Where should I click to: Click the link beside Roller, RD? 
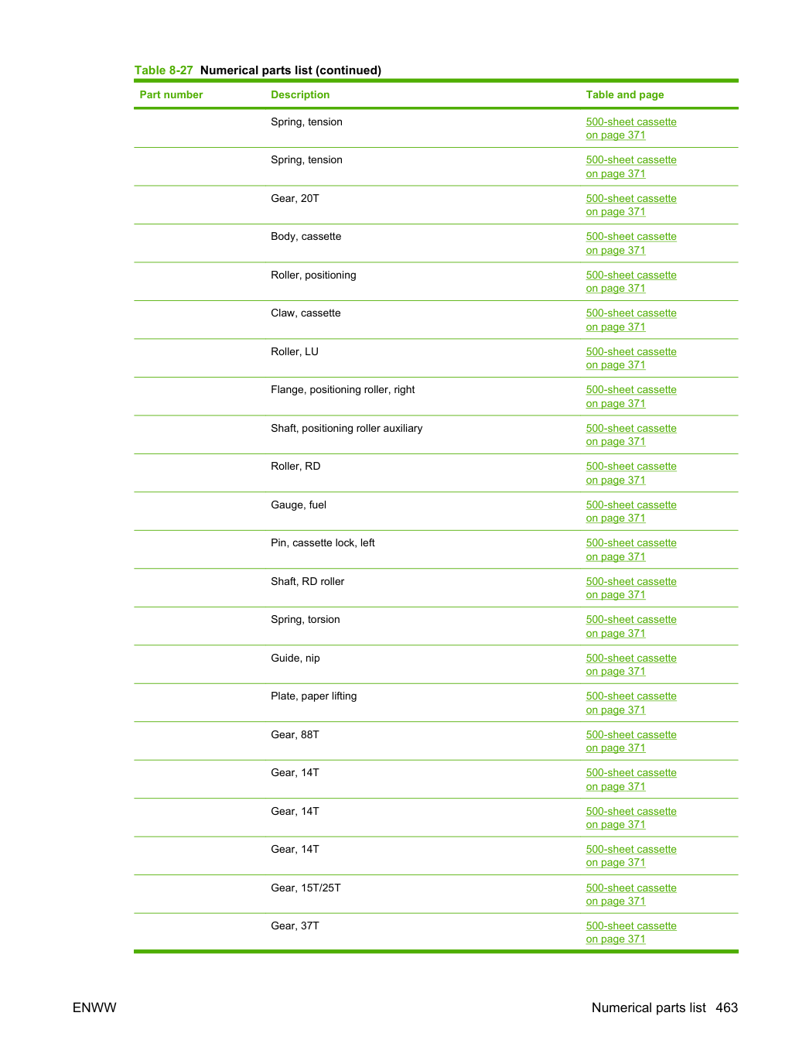[x=631, y=473]
